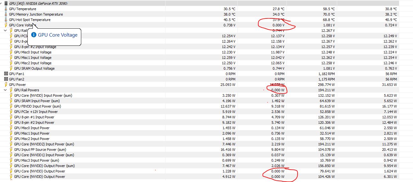Click the bolt icon for the GPU Power row

tap(6, 85)
